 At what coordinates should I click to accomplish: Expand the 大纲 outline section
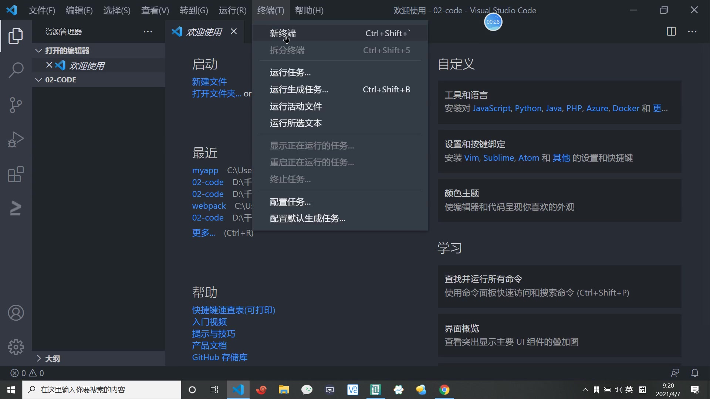click(98, 358)
